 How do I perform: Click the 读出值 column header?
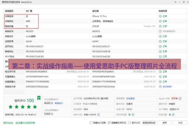[x=95, y=11]
